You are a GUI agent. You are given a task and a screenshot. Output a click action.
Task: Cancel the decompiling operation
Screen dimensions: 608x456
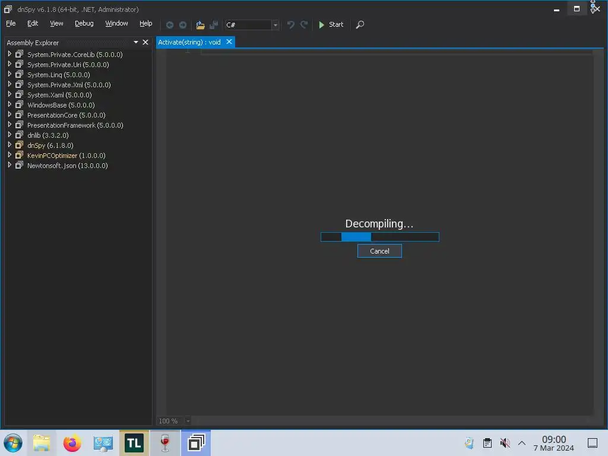[379, 251]
